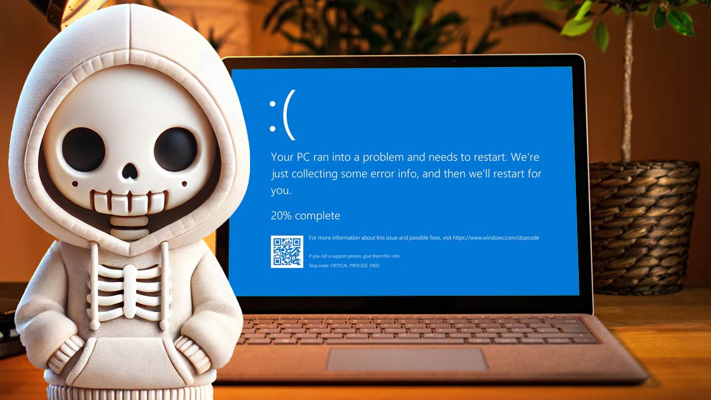This screenshot has width=711, height=400.
Task: Click the laptop trackpad
Action: (407, 359)
